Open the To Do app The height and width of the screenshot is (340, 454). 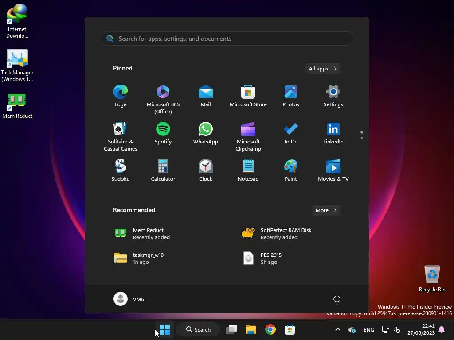pos(291,133)
